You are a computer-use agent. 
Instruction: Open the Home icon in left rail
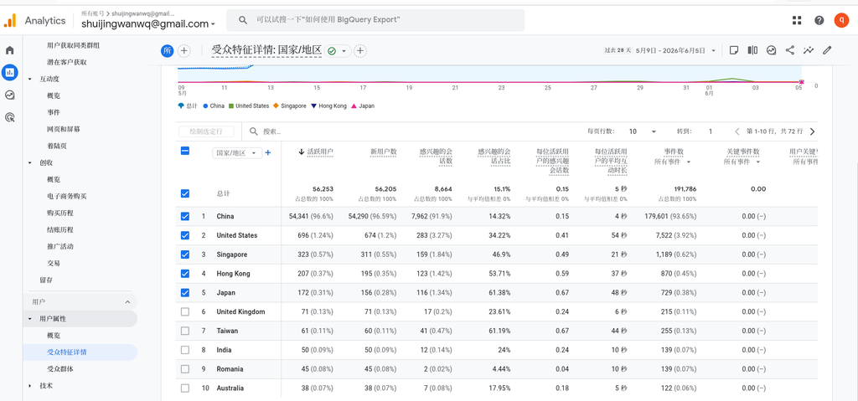click(10, 50)
